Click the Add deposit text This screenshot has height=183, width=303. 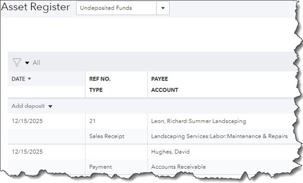(28, 106)
